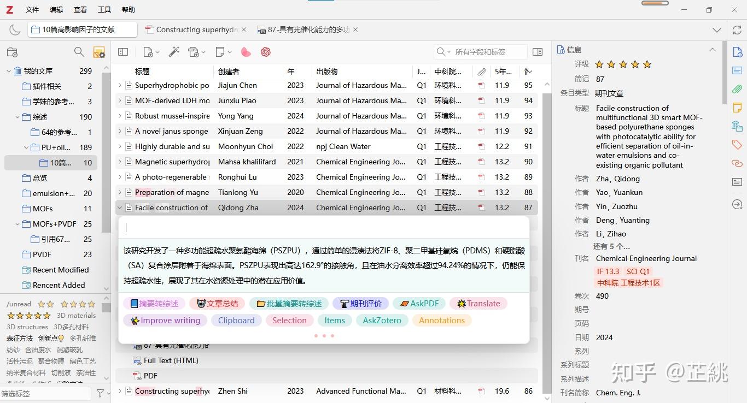747x403 pixels.
Task: Collapse the 综述 collection folder
Action: [17, 117]
